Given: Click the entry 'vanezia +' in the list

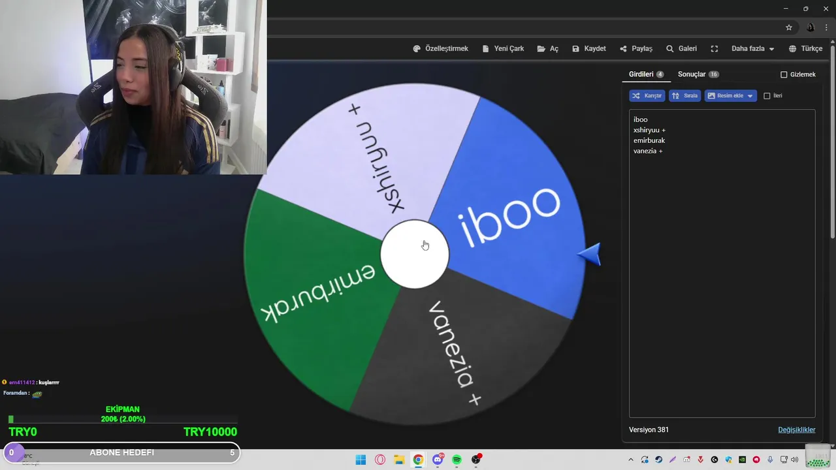Looking at the screenshot, I should [648, 151].
